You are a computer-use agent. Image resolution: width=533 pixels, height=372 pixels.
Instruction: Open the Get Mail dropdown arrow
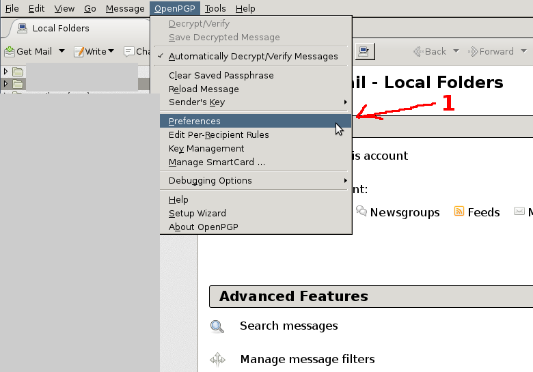click(x=61, y=51)
